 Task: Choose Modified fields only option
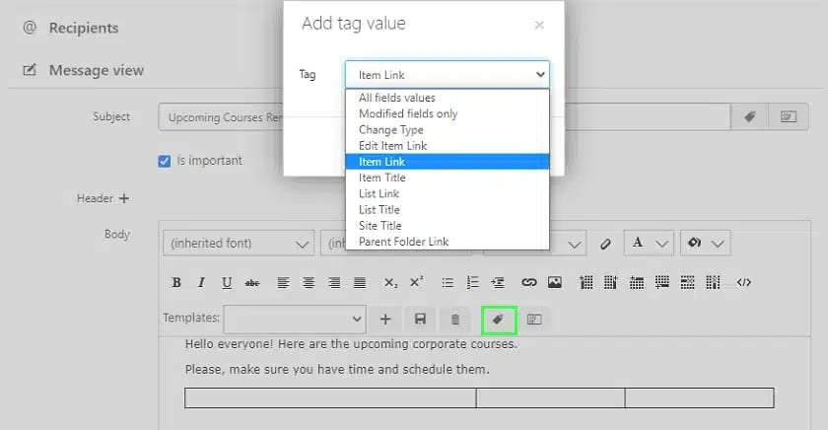448,113
